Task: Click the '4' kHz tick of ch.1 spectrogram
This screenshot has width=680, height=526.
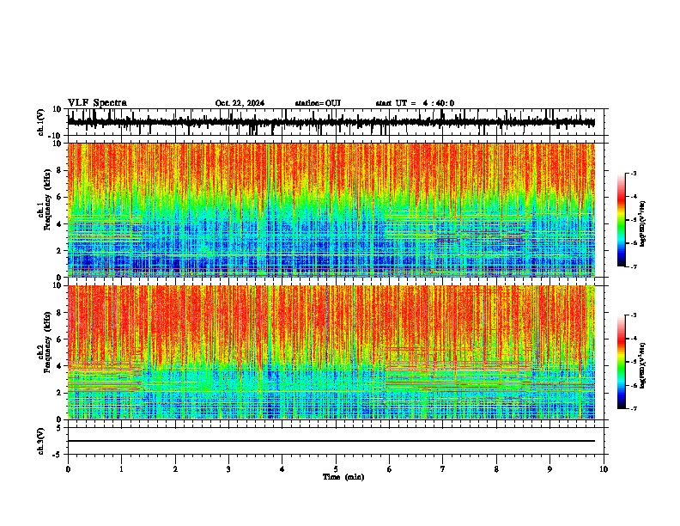Action: coord(59,224)
